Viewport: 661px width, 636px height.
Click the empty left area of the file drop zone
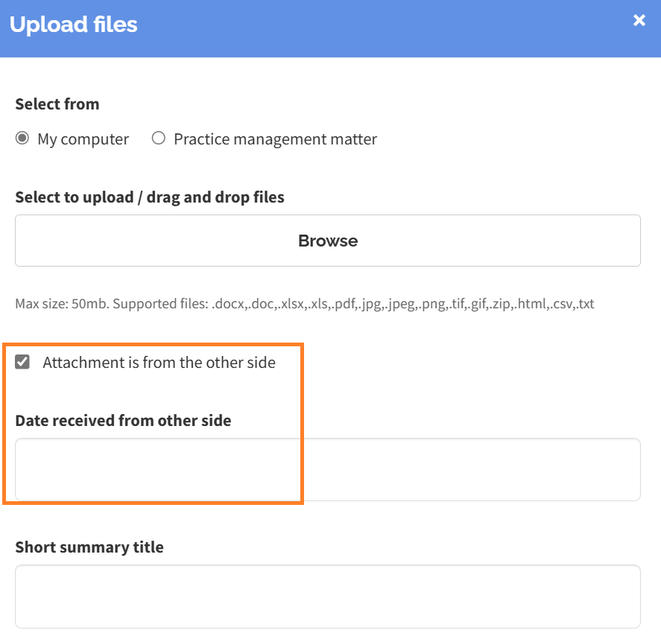(127, 241)
